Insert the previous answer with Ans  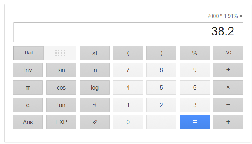click(x=28, y=122)
